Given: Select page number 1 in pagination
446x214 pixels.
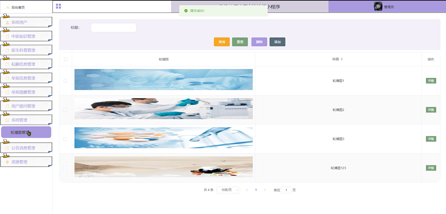Looking at the screenshot, I should 256,190.
